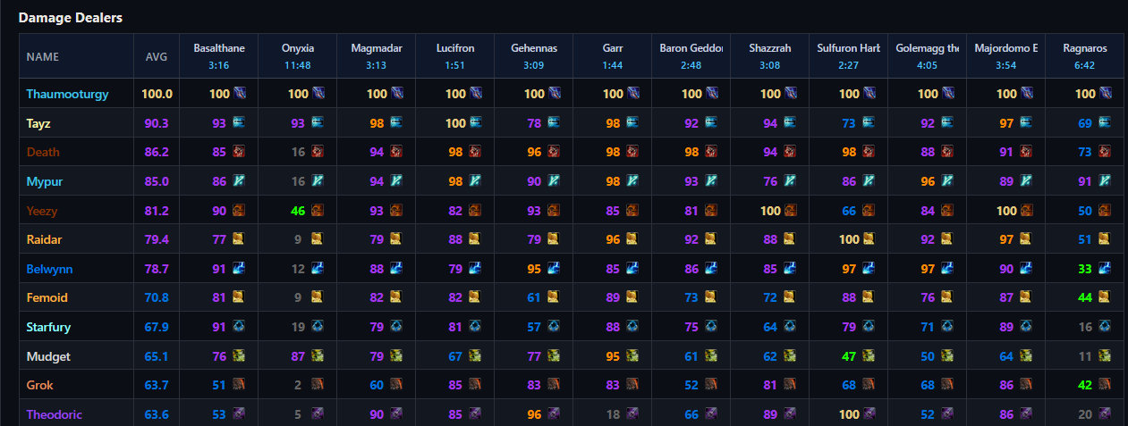1128x426 pixels.
Task: Click Starfury's spec icon in Sulfuron Harbinger column
Action: tap(869, 327)
